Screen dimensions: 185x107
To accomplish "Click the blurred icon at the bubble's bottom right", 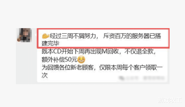I will [x=121, y=78].
